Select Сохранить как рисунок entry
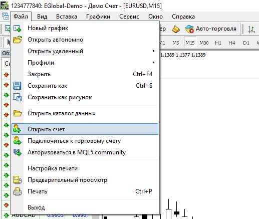 [85, 97]
